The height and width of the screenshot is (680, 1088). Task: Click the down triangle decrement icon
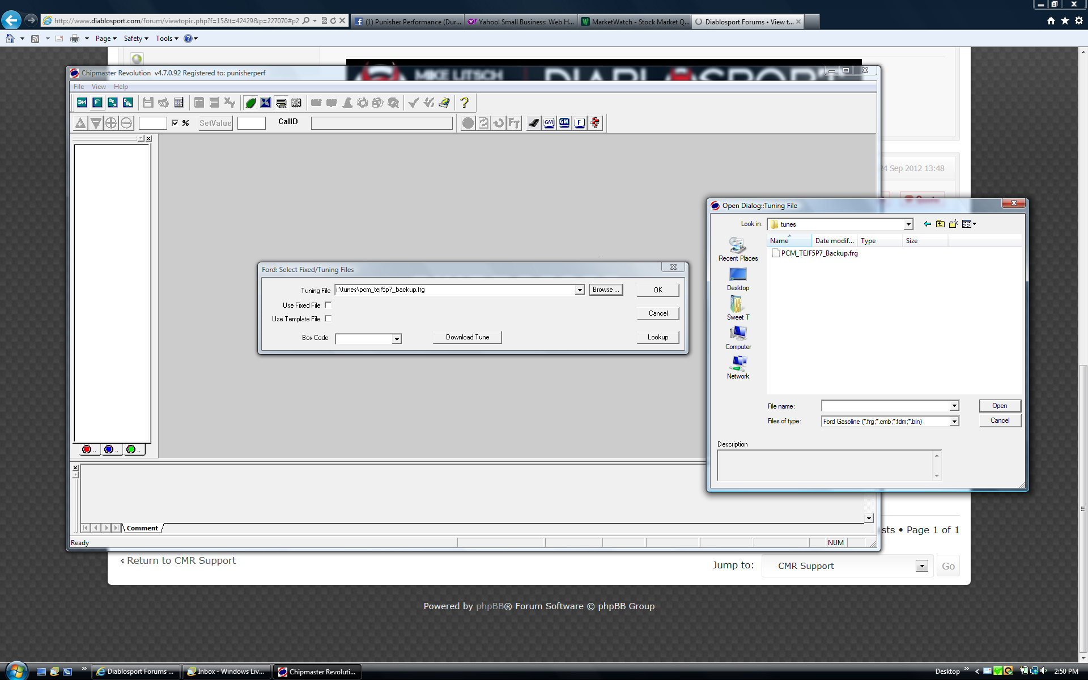[x=96, y=123]
